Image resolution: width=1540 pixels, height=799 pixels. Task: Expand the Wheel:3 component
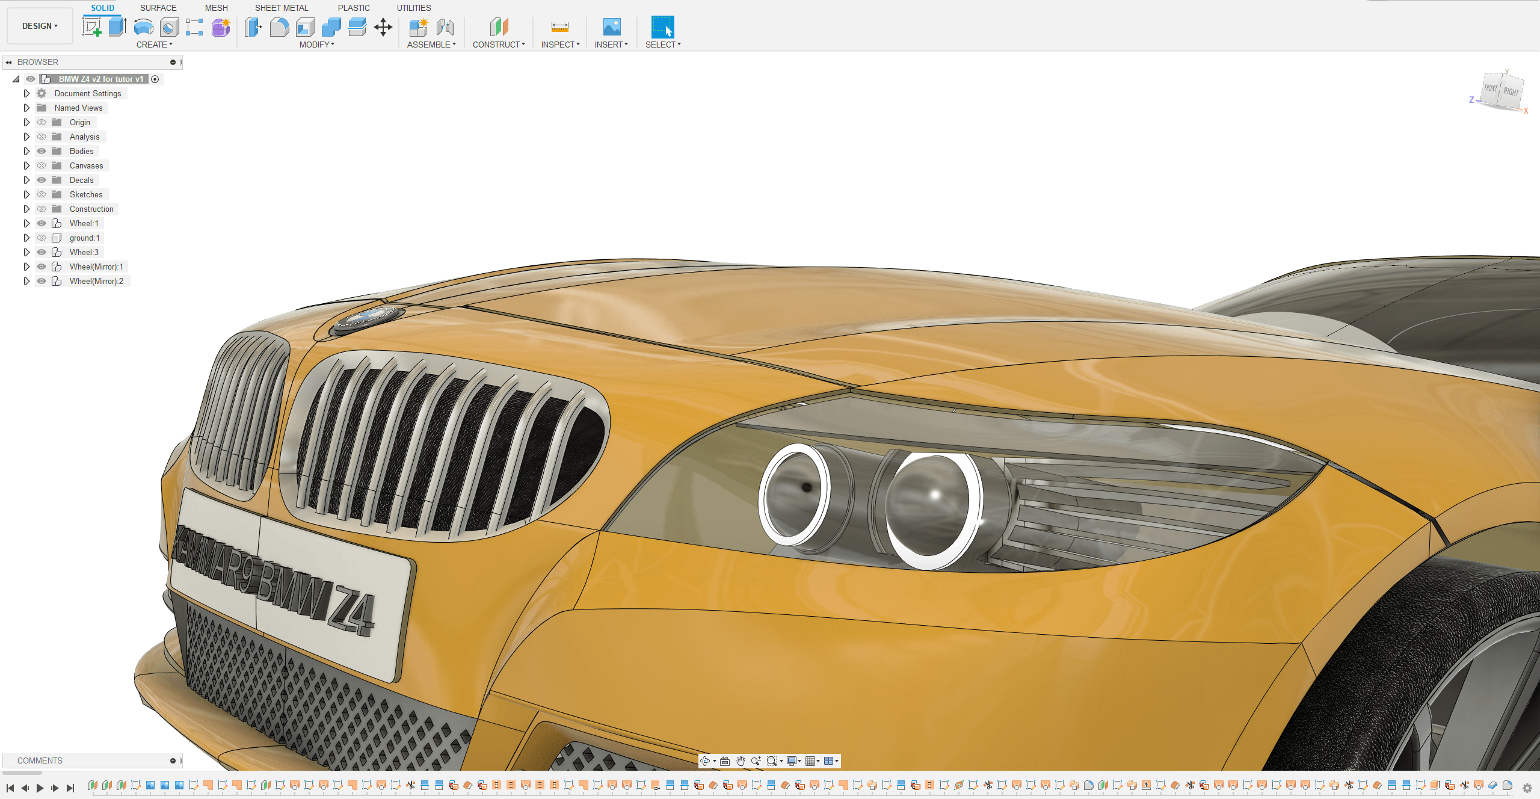[26, 252]
